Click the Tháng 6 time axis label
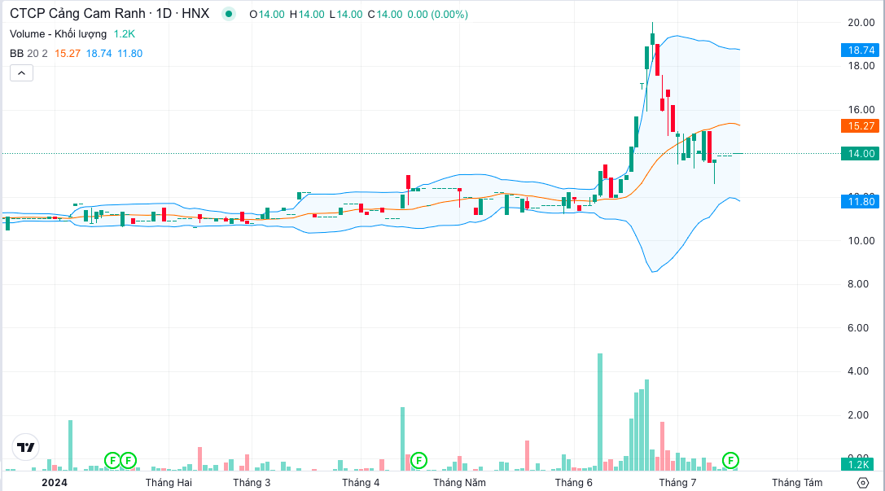 point(573,483)
